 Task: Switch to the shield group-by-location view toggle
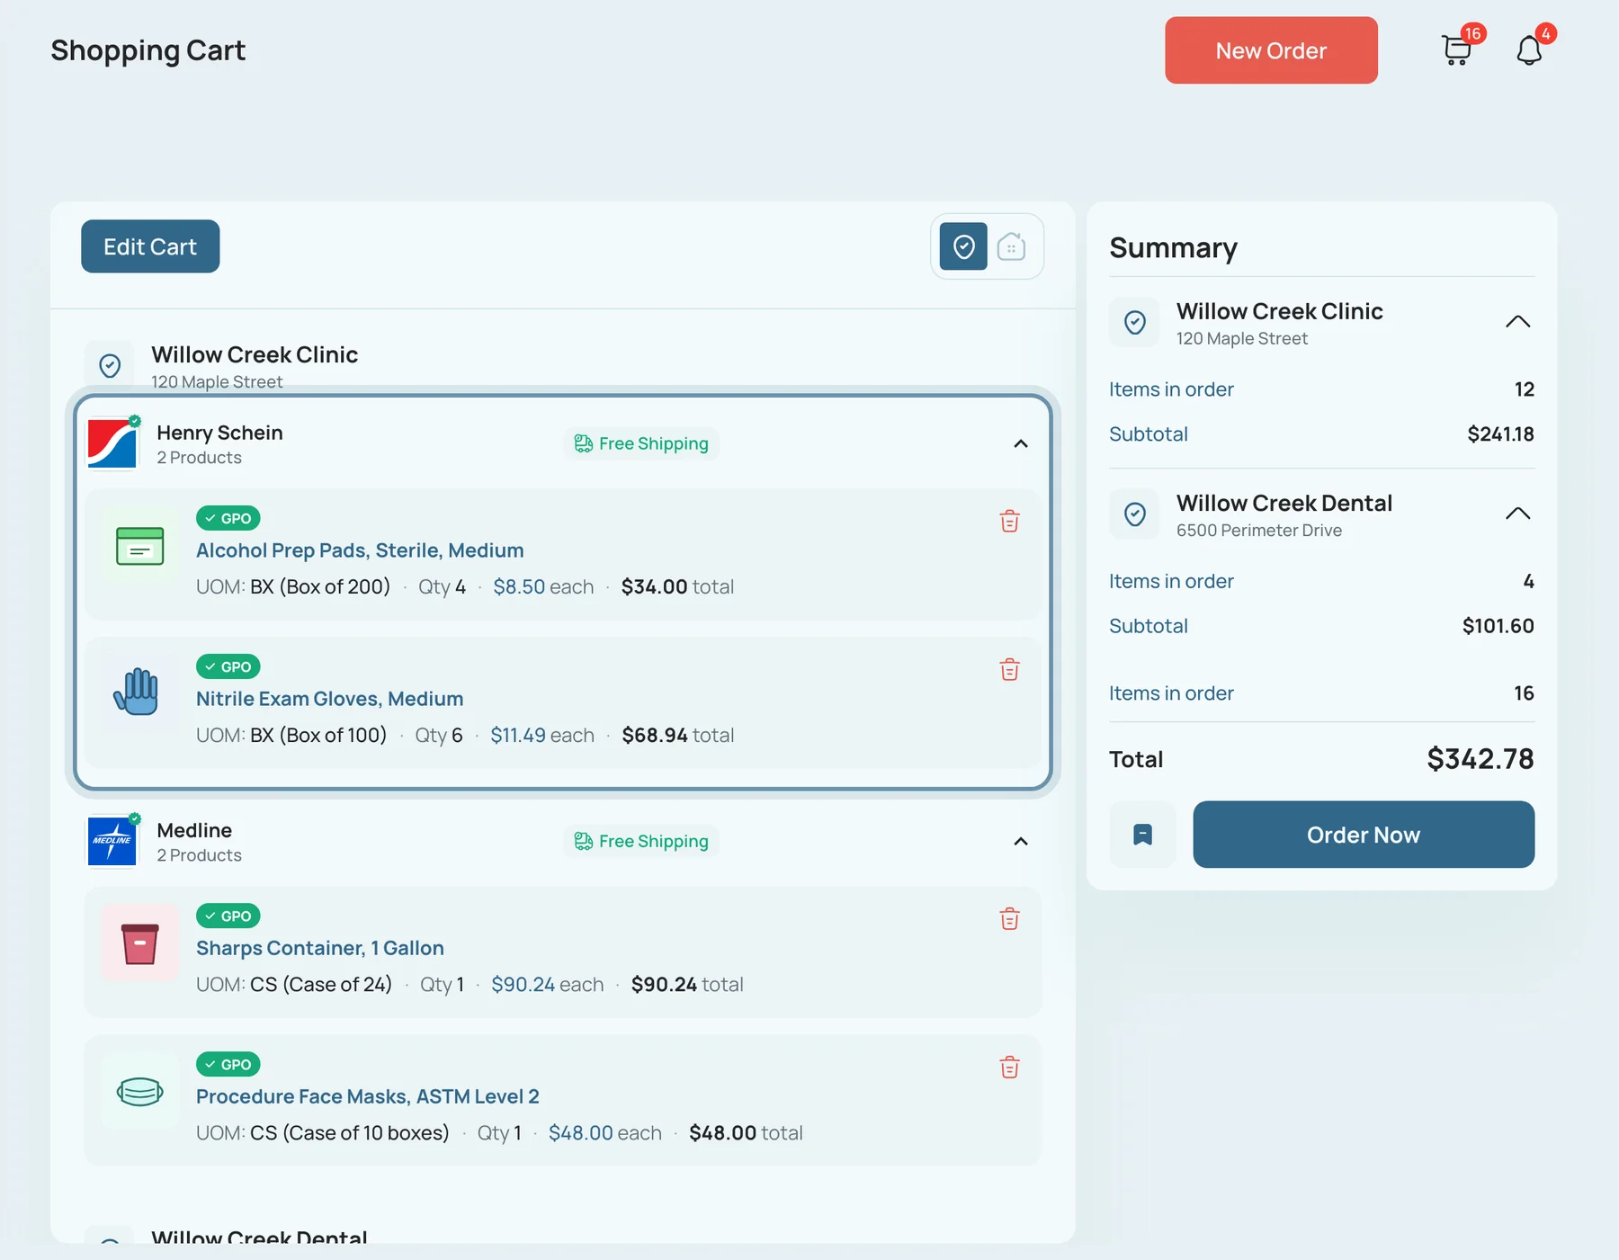pyautogui.click(x=963, y=246)
